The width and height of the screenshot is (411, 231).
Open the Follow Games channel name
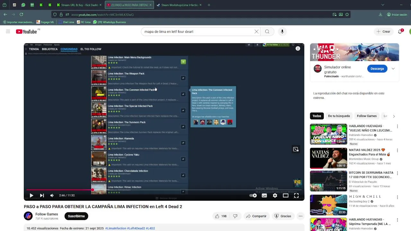(x=47, y=214)
